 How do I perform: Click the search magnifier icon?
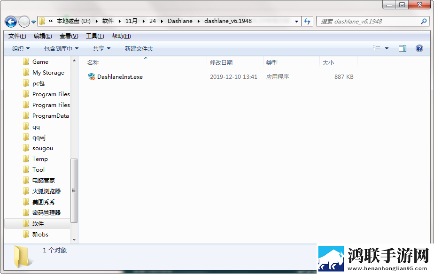(x=424, y=21)
